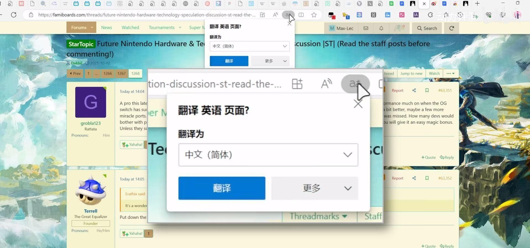
Task: Like Terrell's post with Yahaha!
Action: pos(132,234)
